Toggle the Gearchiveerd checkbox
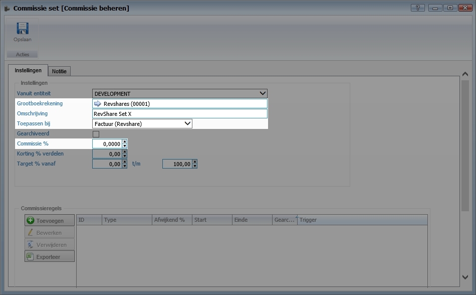The width and height of the screenshot is (476, 295). pos(96,134)
